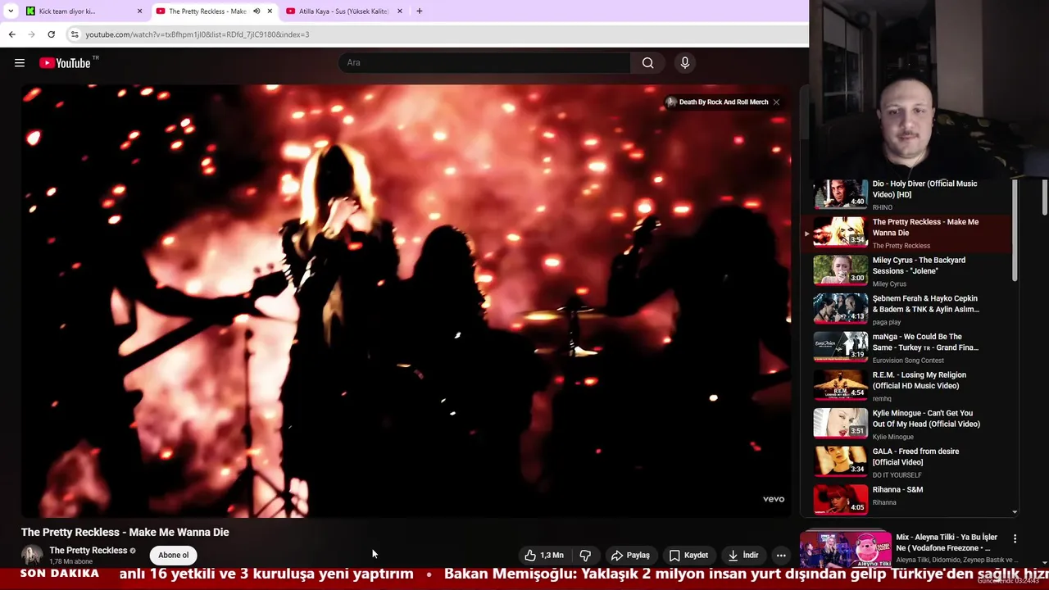
Task: View site information icon in address bar
Action: coord(75,34)
